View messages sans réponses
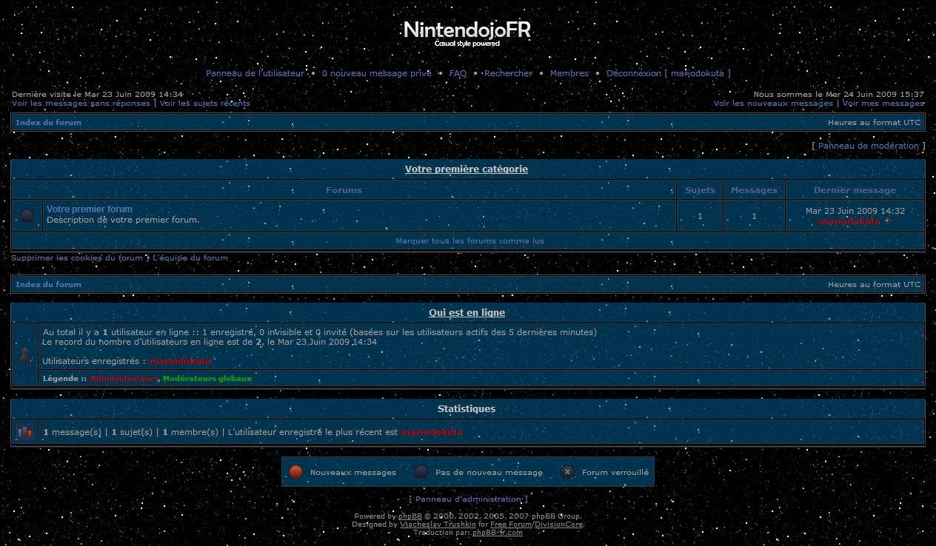This screenshot has height=546, width=936. pyautogui.click(x=81, y=104)
